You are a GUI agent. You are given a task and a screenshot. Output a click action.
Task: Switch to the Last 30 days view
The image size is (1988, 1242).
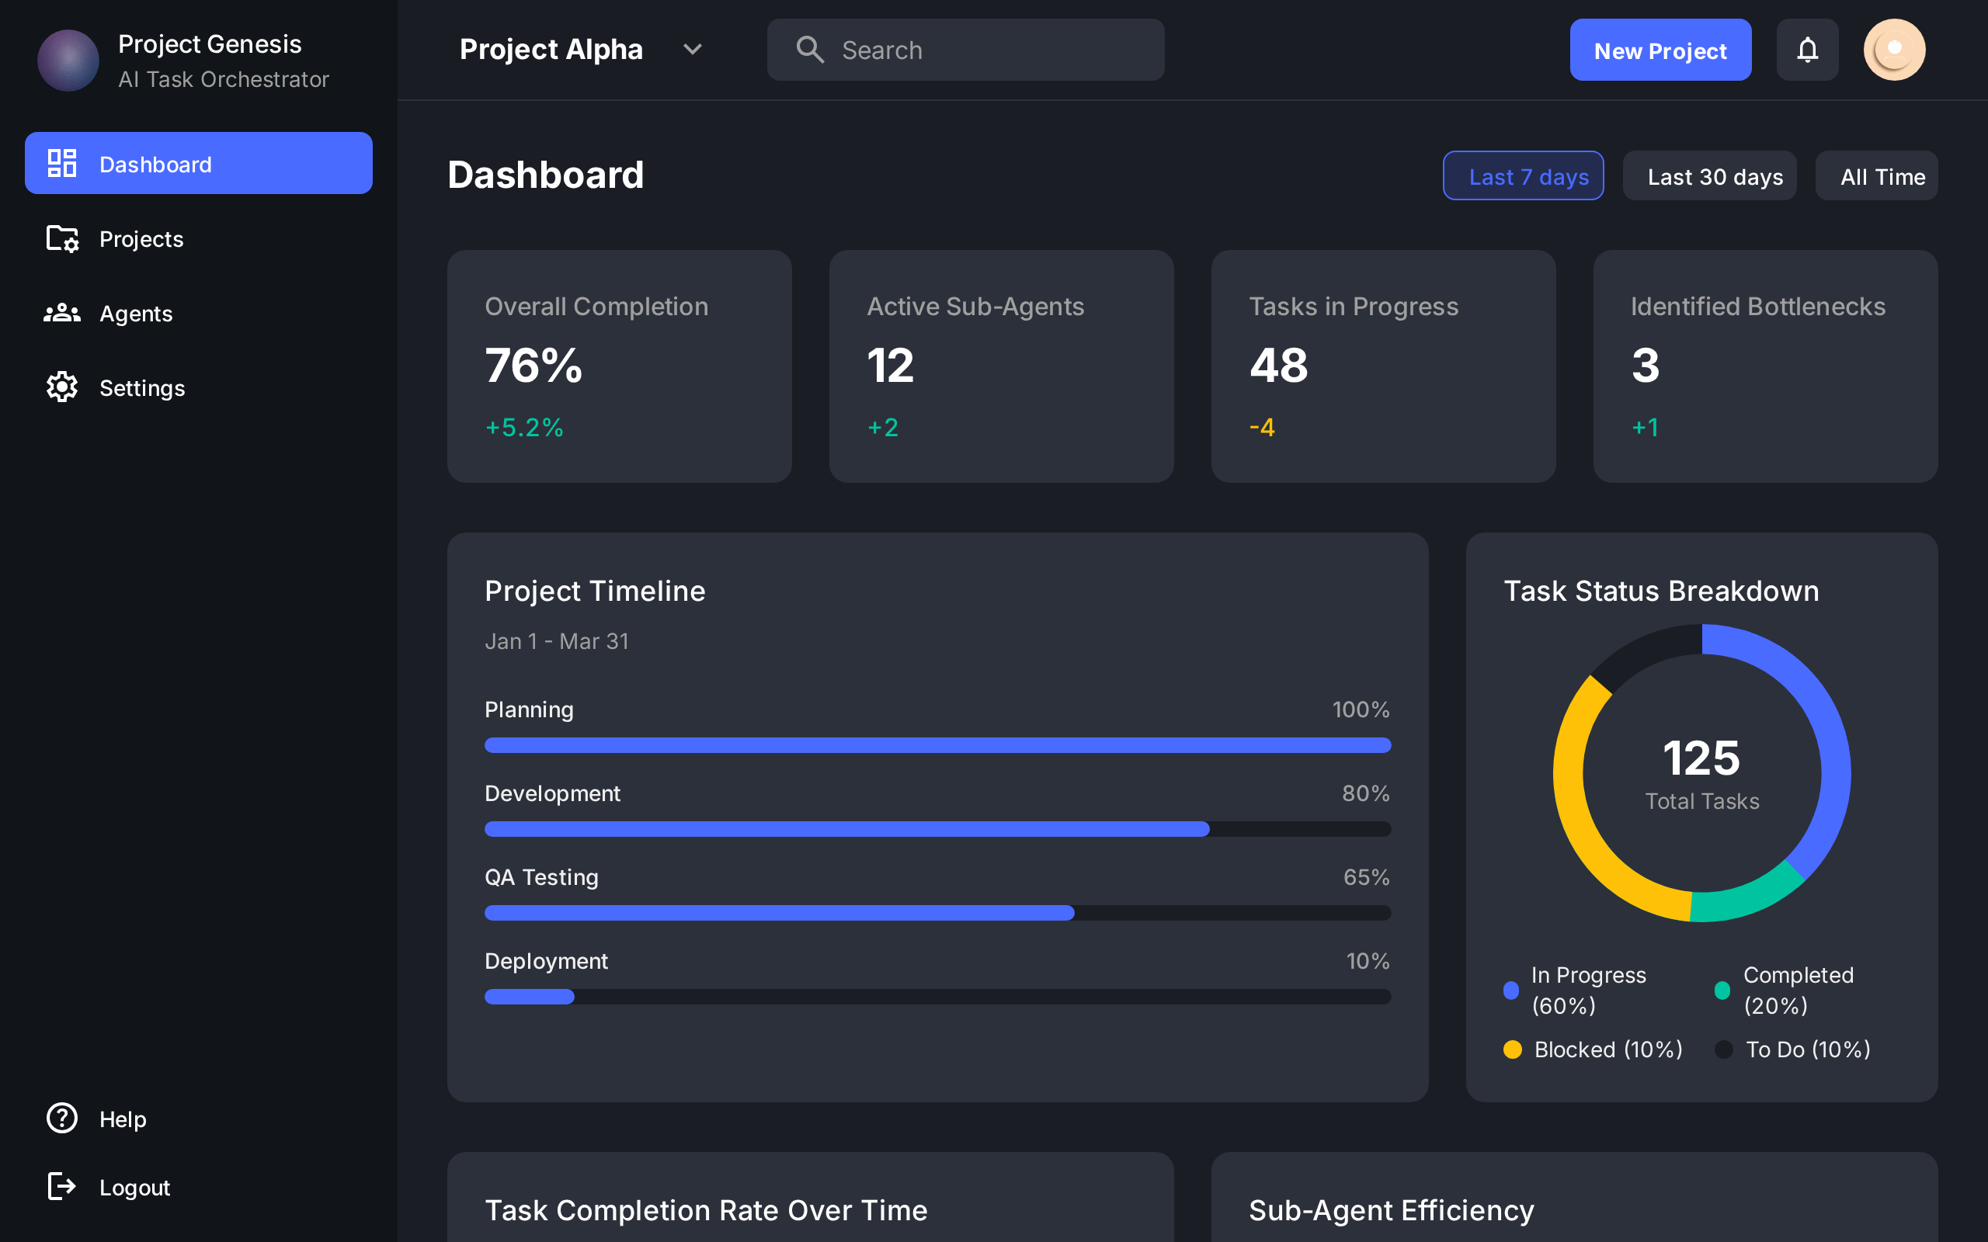[1709, 175]
